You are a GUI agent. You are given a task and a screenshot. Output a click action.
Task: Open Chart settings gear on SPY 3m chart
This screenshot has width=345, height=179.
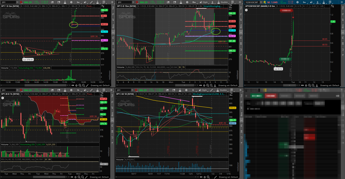click(x=71, y=2)
